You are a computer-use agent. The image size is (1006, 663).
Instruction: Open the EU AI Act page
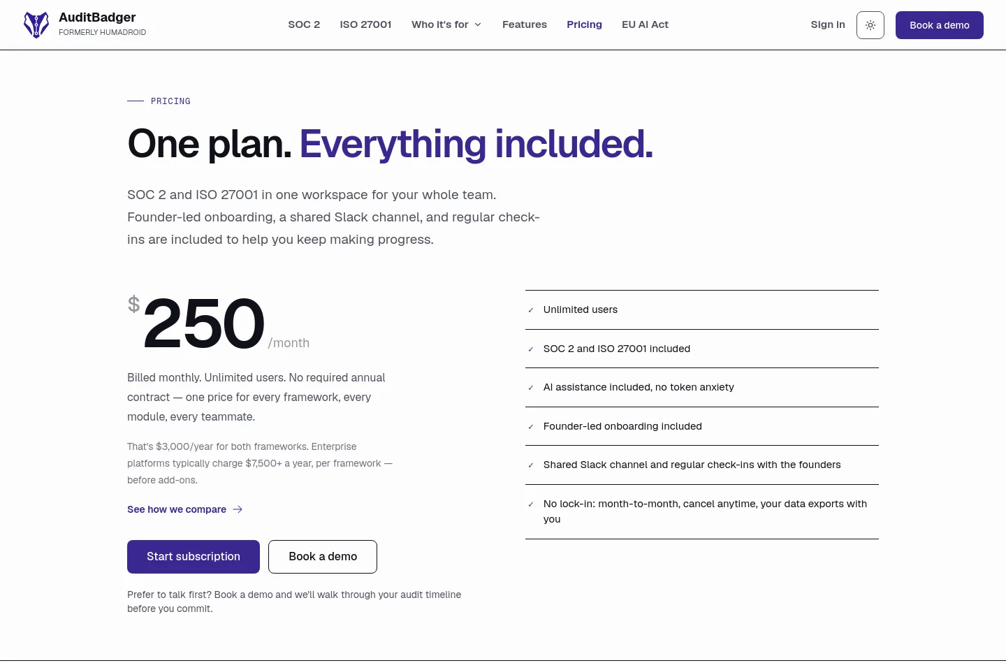pyautogui.click(x=645, y=24)
